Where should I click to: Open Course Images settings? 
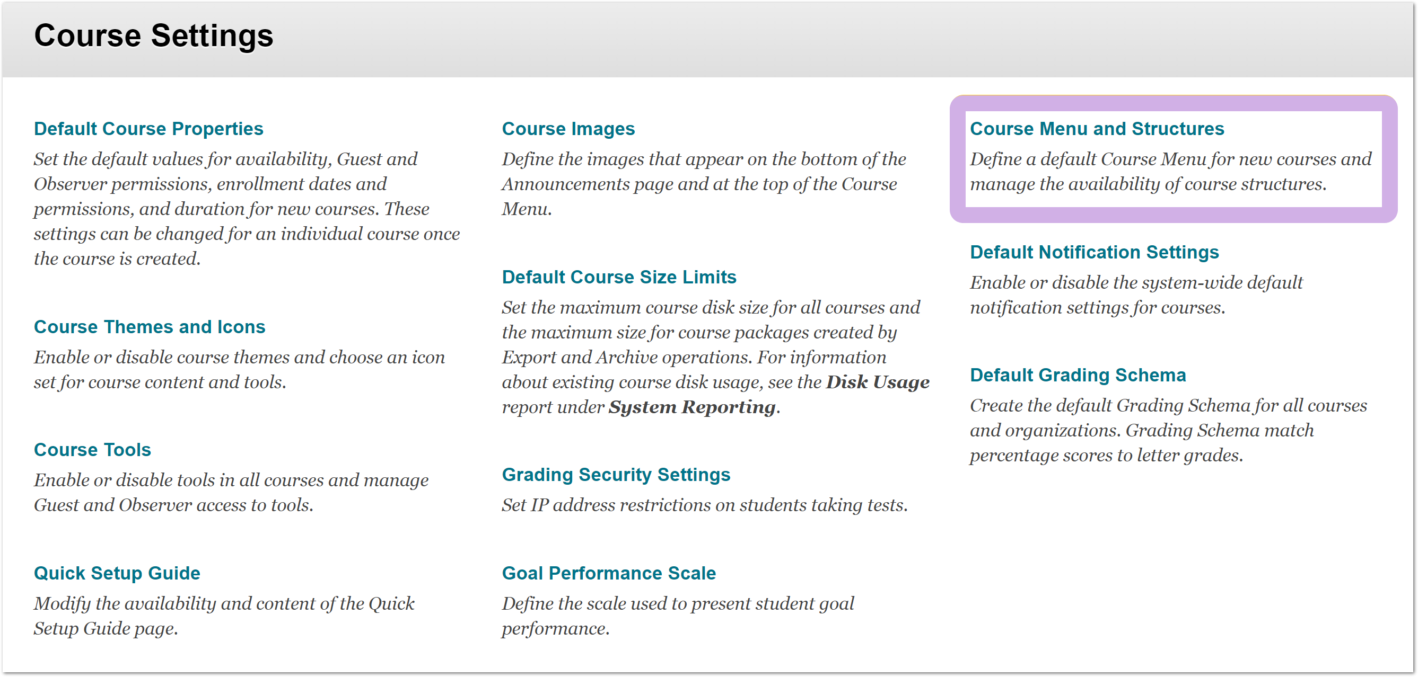[x=567, y=129]
